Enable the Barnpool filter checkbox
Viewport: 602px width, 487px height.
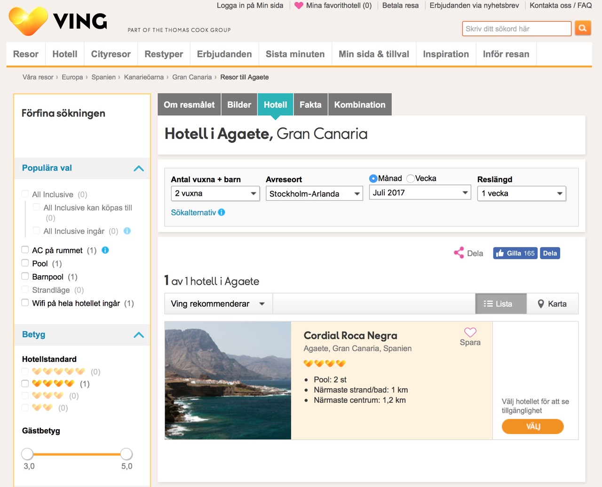pos(25,276)
